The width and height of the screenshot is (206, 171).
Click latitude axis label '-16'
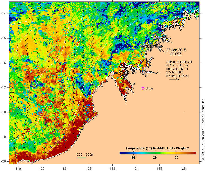(x=3, y=63)
